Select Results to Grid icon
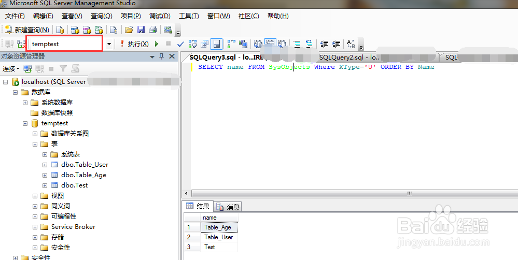Image resolution: width=518 pixels, height=260 pixels. (270, 44)
